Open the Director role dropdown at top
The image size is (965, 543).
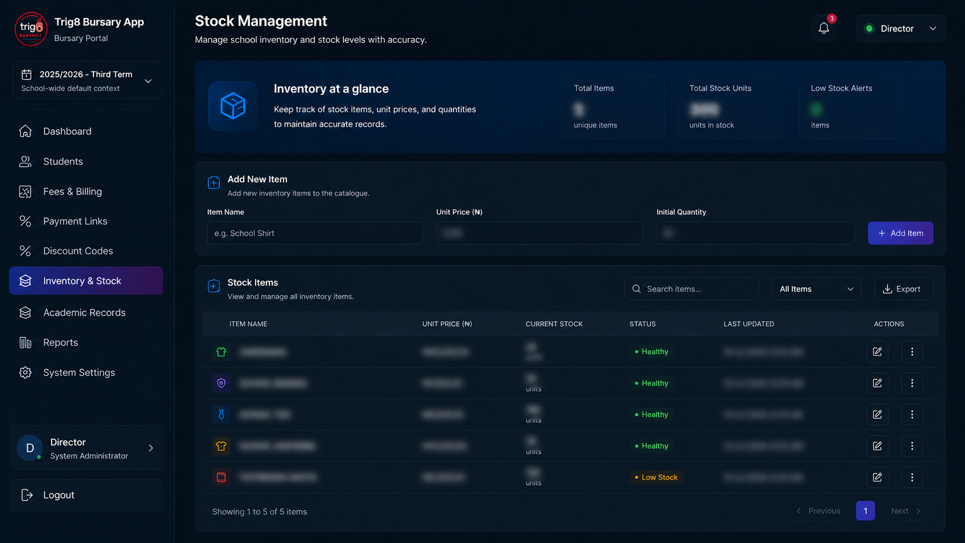[x=900, y=28]
